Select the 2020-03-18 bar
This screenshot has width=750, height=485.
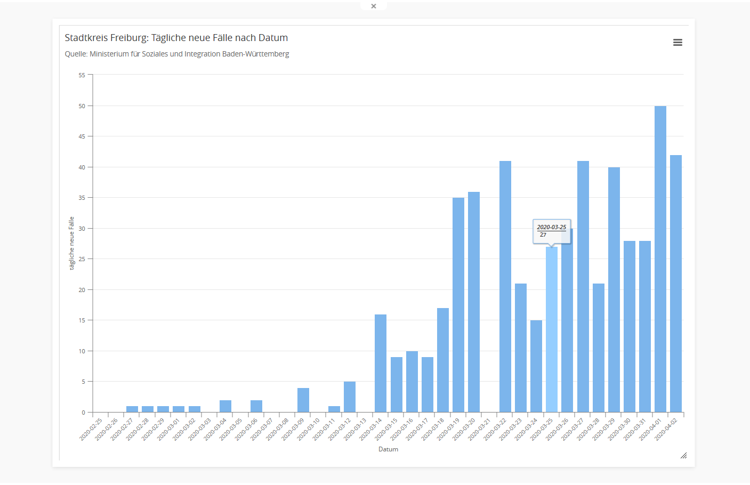point(443,360)
